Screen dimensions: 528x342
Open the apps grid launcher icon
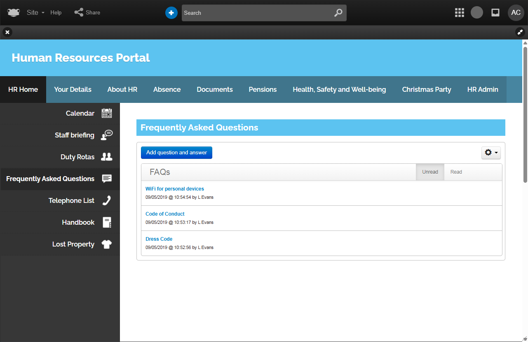pos(460,13)
